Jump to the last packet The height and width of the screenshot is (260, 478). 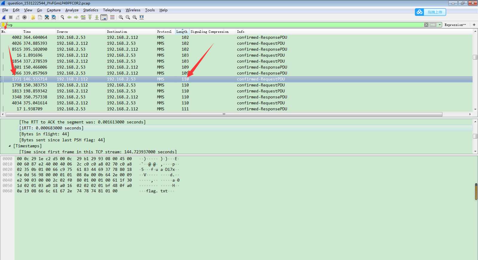point(97,17)
